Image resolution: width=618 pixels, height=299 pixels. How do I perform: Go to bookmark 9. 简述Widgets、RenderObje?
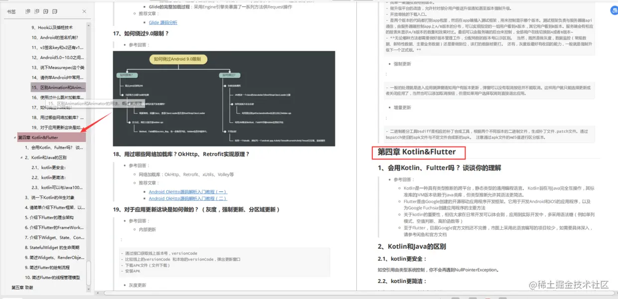coord(54,257)
